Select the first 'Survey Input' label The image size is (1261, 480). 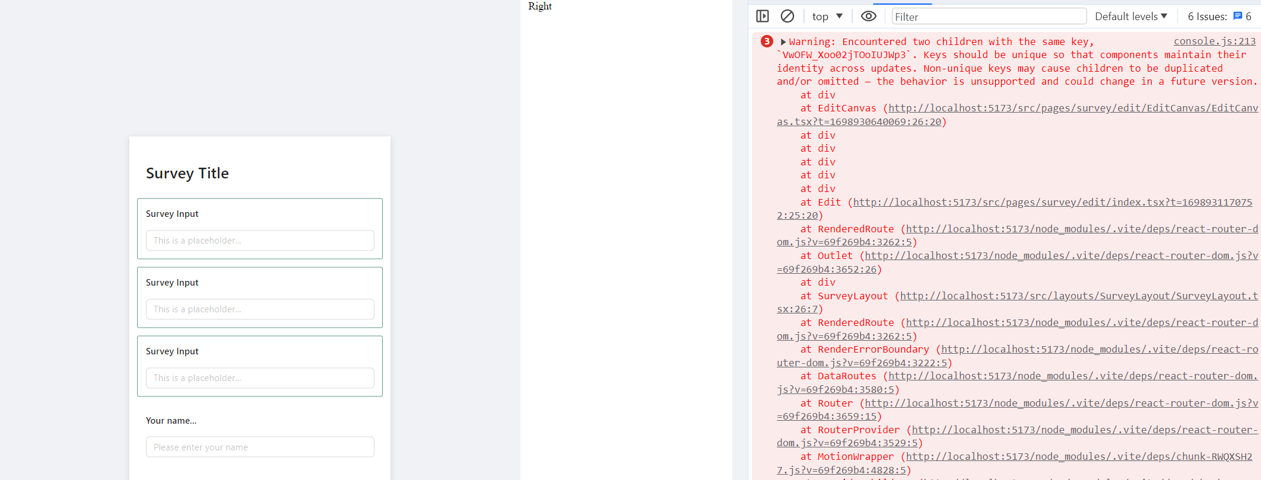point(172,214)
